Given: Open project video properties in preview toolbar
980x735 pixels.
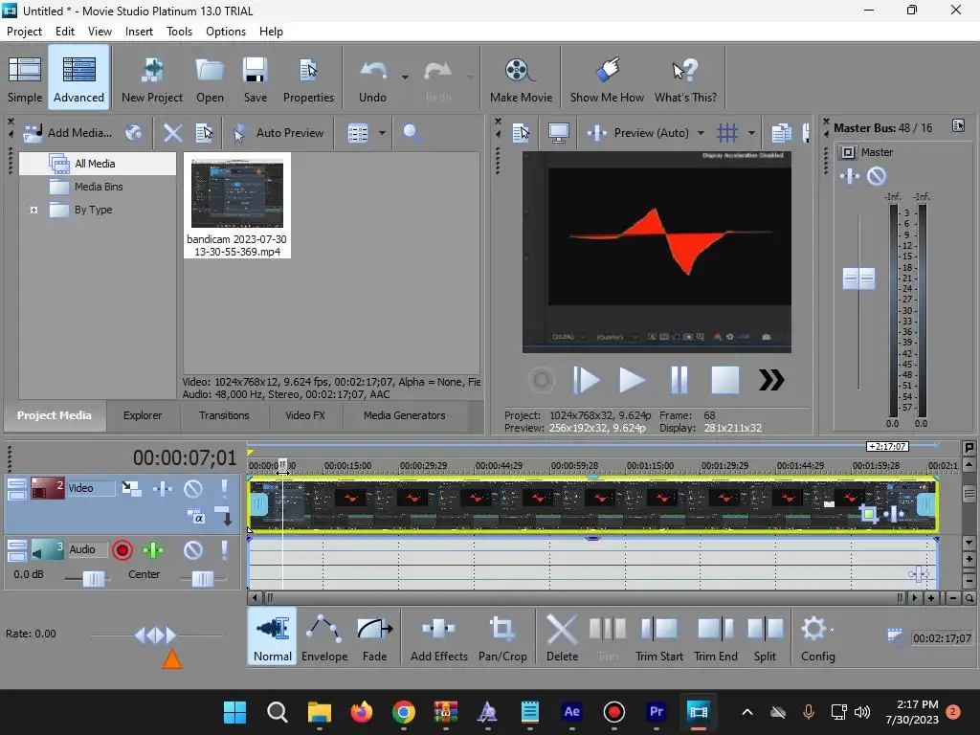Looking at the screenshot, I should (521, 132).
